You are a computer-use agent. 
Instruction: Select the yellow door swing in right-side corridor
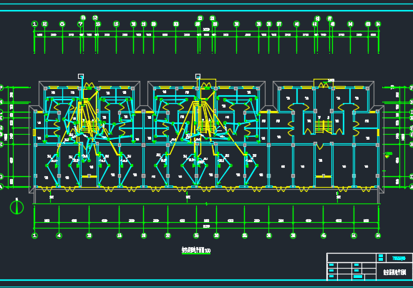[x=319, y=146]
